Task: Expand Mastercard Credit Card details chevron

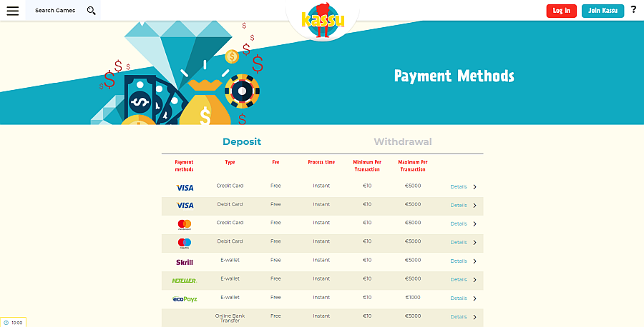Action: click(x=475, y=224)
